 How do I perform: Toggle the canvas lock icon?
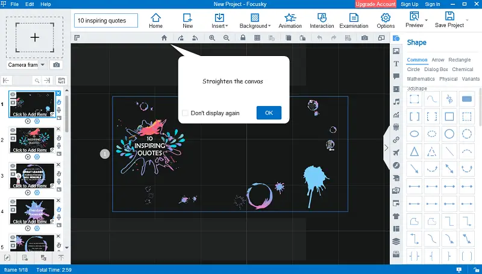pos(243,38)
